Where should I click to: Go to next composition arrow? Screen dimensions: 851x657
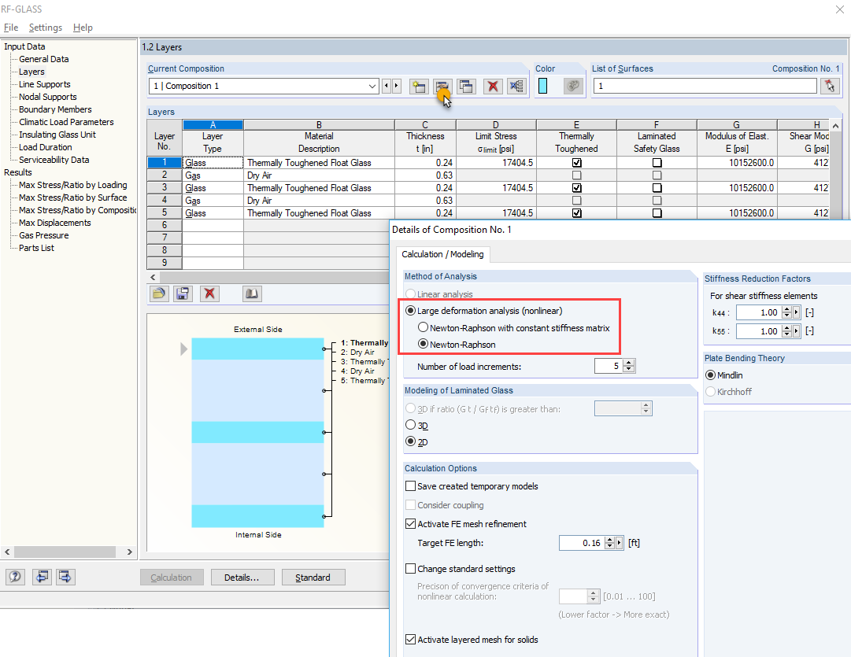tap(396, 86)
